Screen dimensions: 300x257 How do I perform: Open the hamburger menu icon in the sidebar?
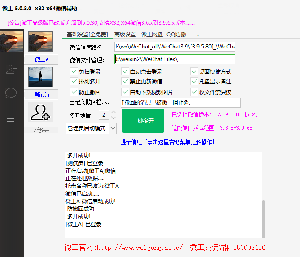click(10, 119)
